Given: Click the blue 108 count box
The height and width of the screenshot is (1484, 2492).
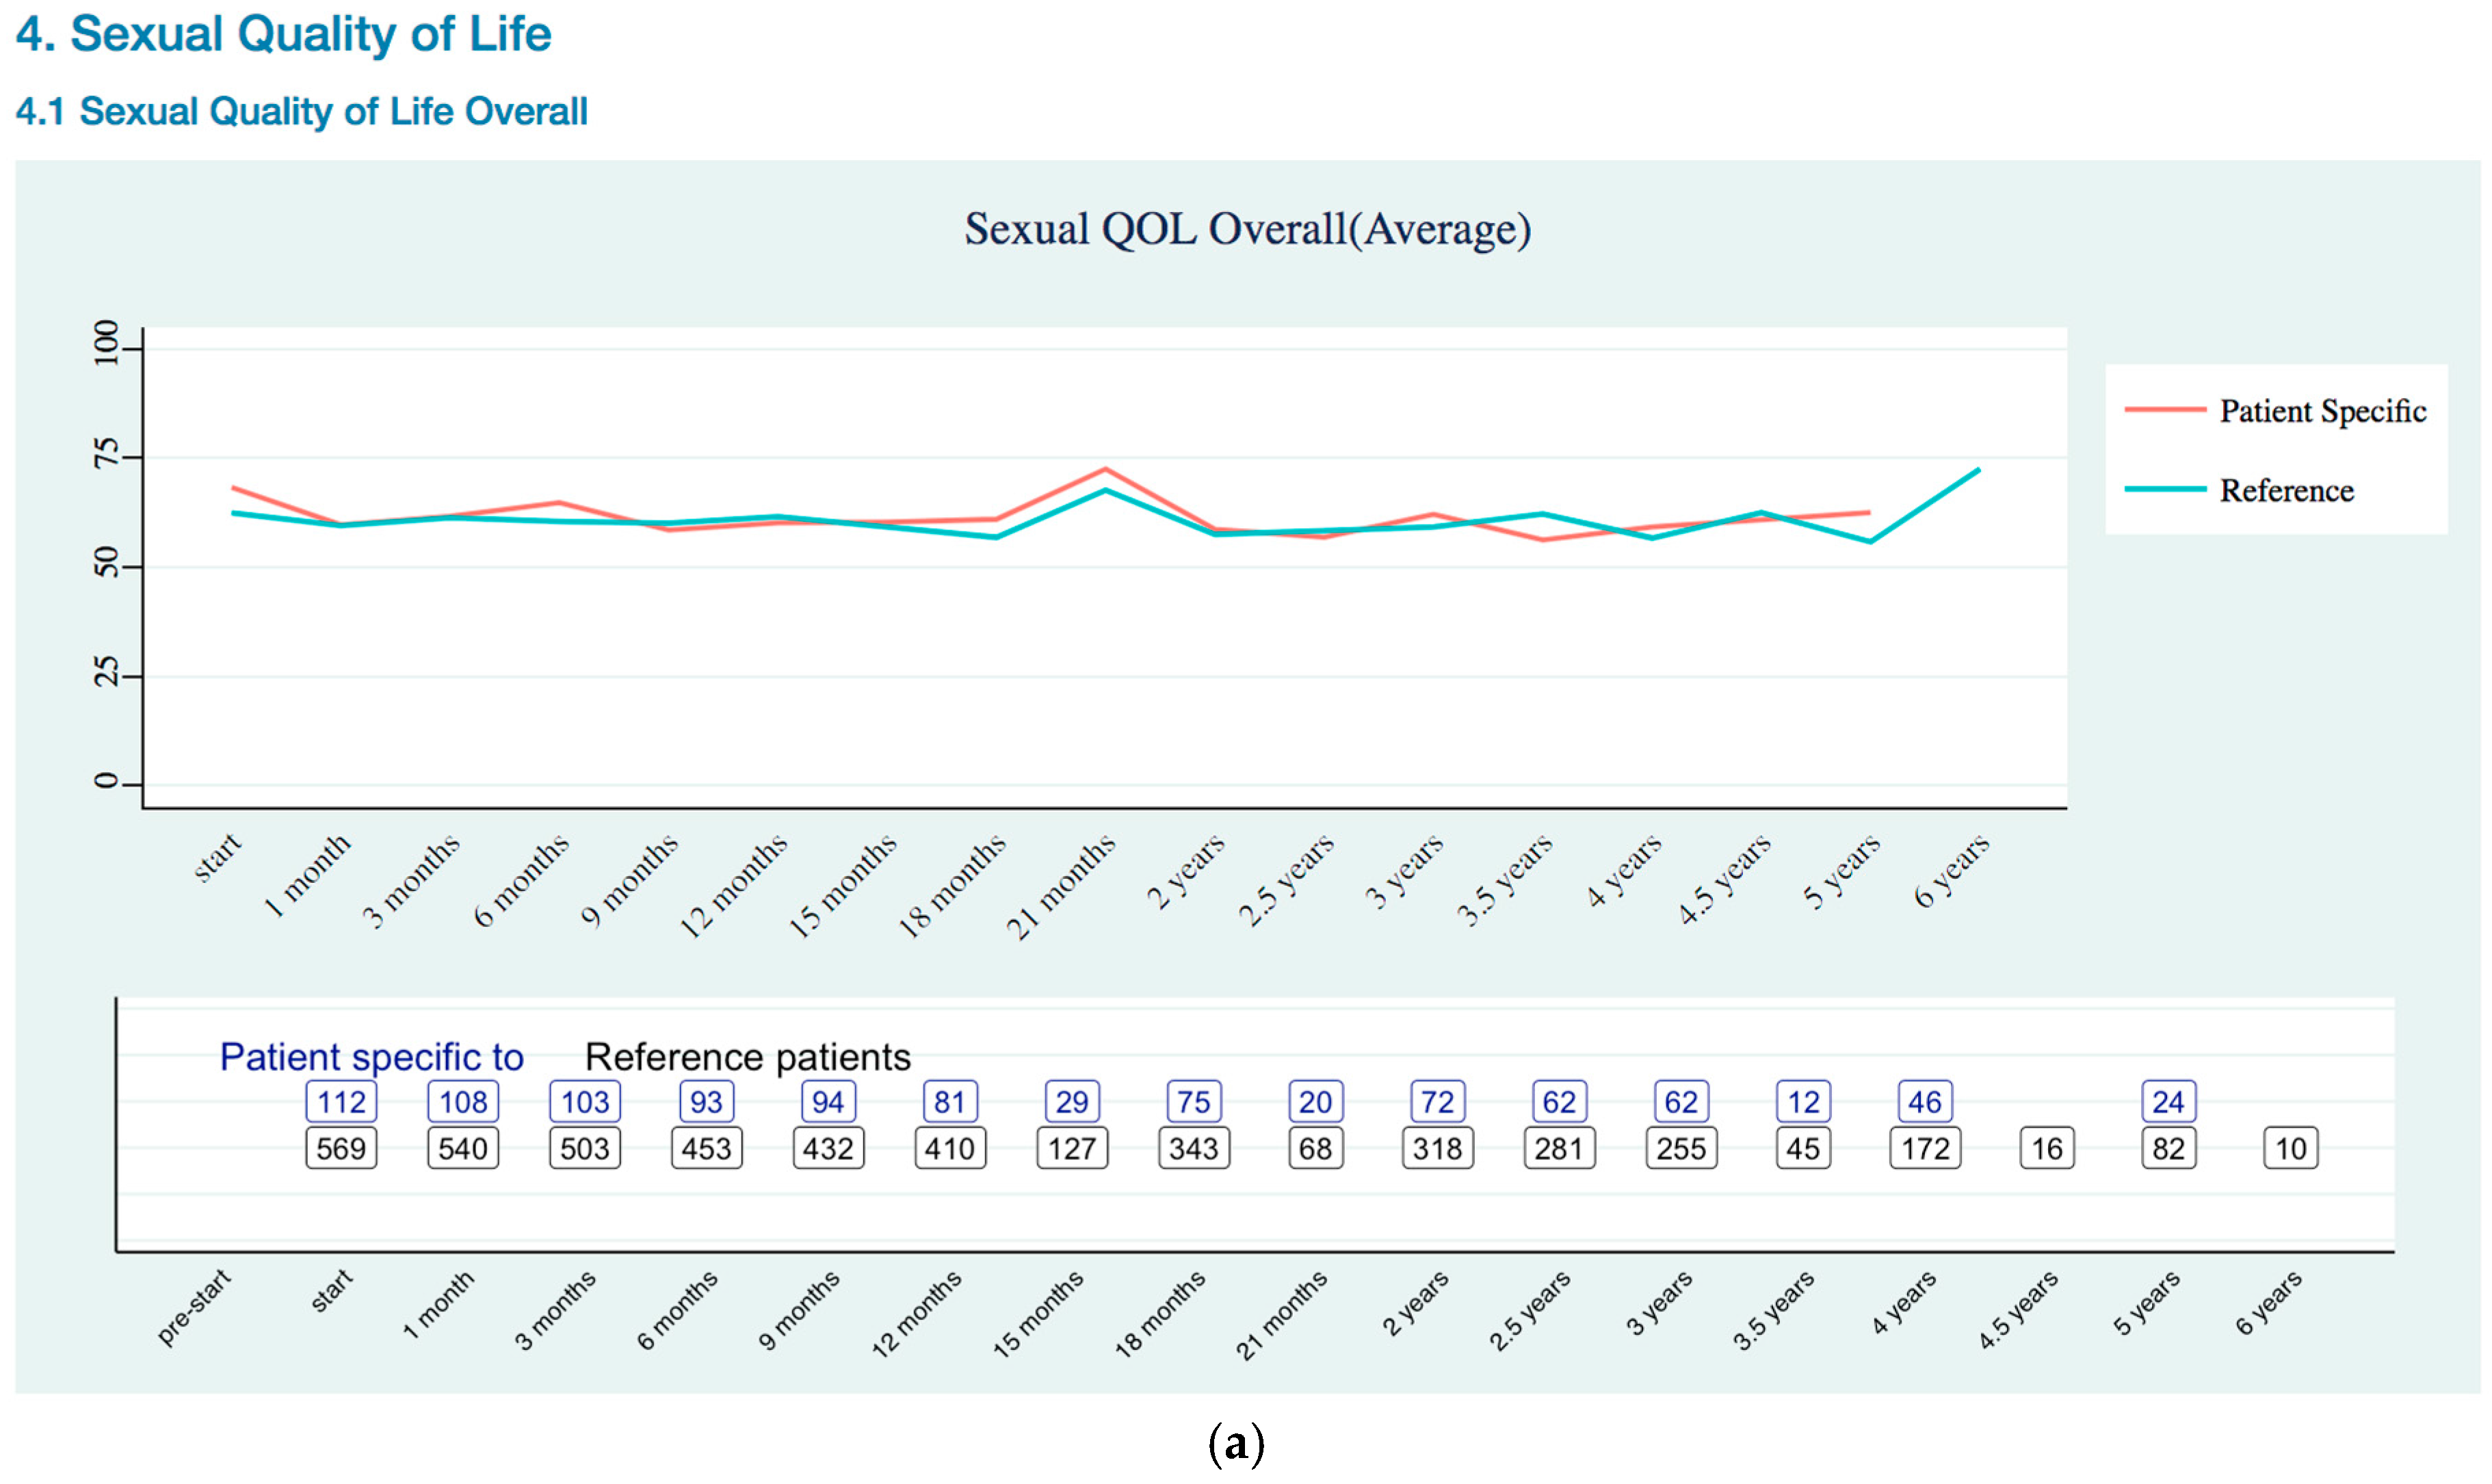Looking at the screenshot, I should pos(463,1102).
